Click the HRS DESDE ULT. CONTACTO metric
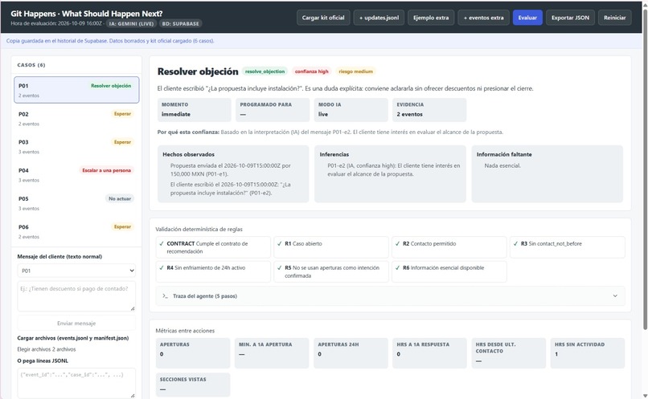The height and width of the screenshot is (399, 648). pyautogui.click(x=509, y=353)
